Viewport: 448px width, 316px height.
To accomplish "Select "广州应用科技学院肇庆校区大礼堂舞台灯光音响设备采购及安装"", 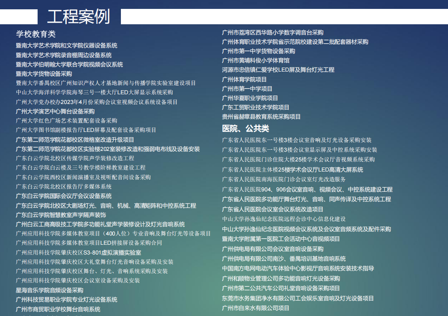I will 95,262.
